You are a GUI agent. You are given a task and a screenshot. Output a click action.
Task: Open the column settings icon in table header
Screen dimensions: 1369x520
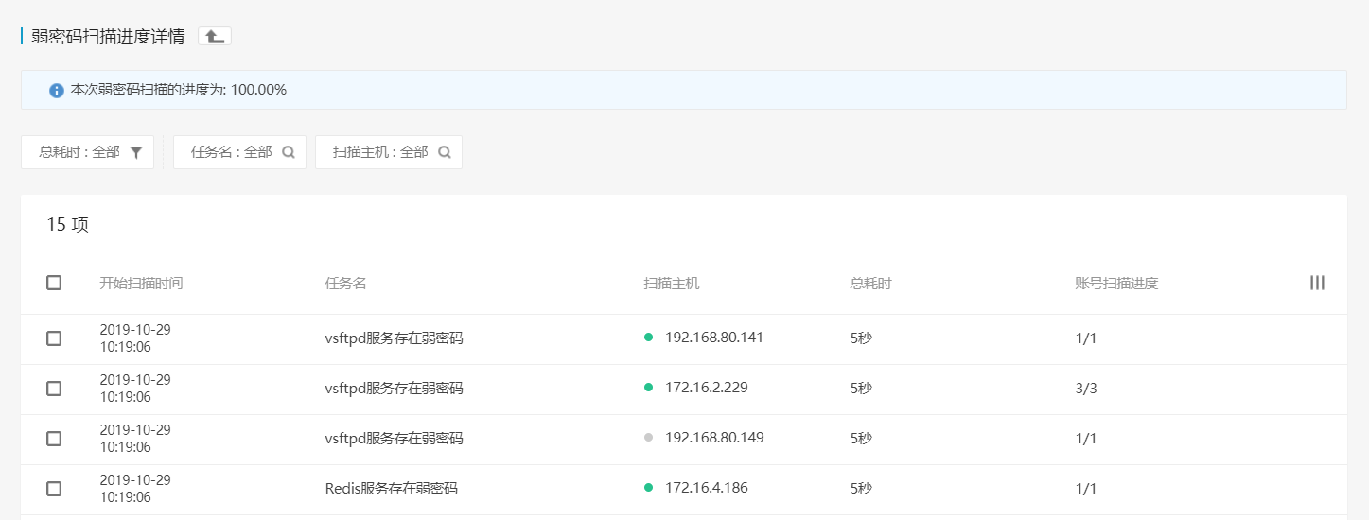(1317, 283)
